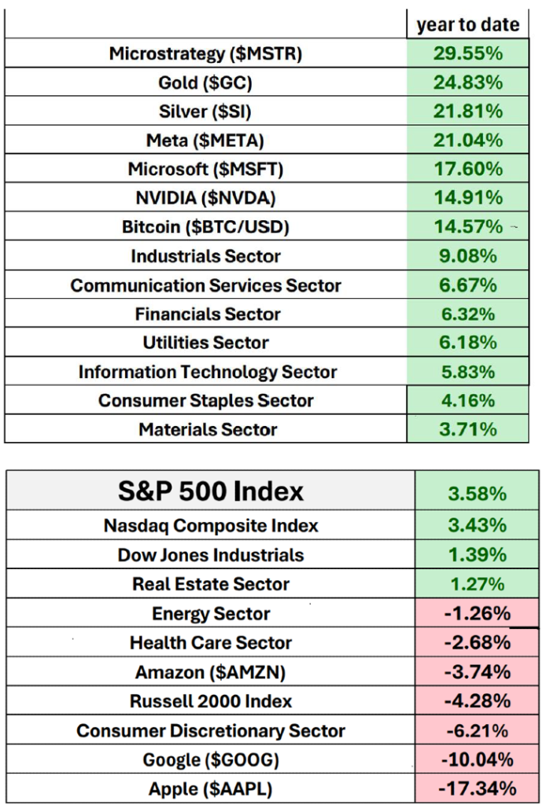Select the Microstrategy ($MSTR) row label
Screen dimensions: 546x805
(205, 53)
